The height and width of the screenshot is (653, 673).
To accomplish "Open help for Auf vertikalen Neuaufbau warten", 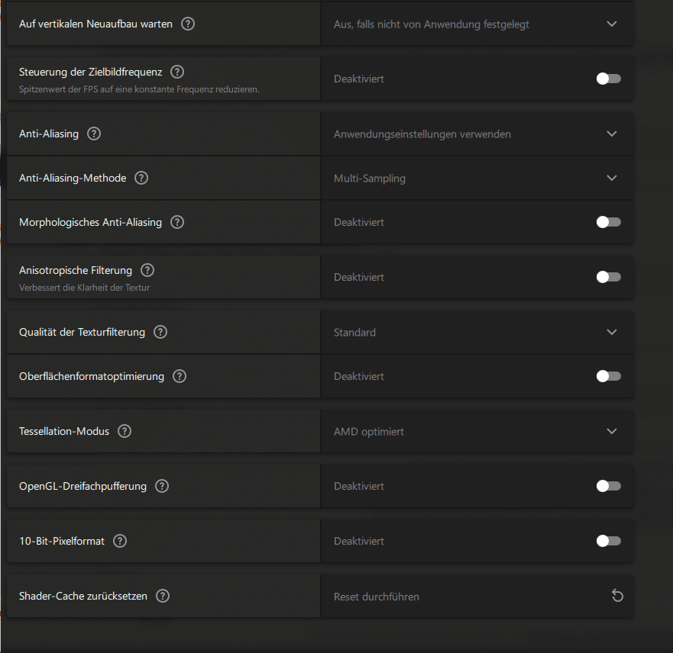I will (x=188, y=24).
